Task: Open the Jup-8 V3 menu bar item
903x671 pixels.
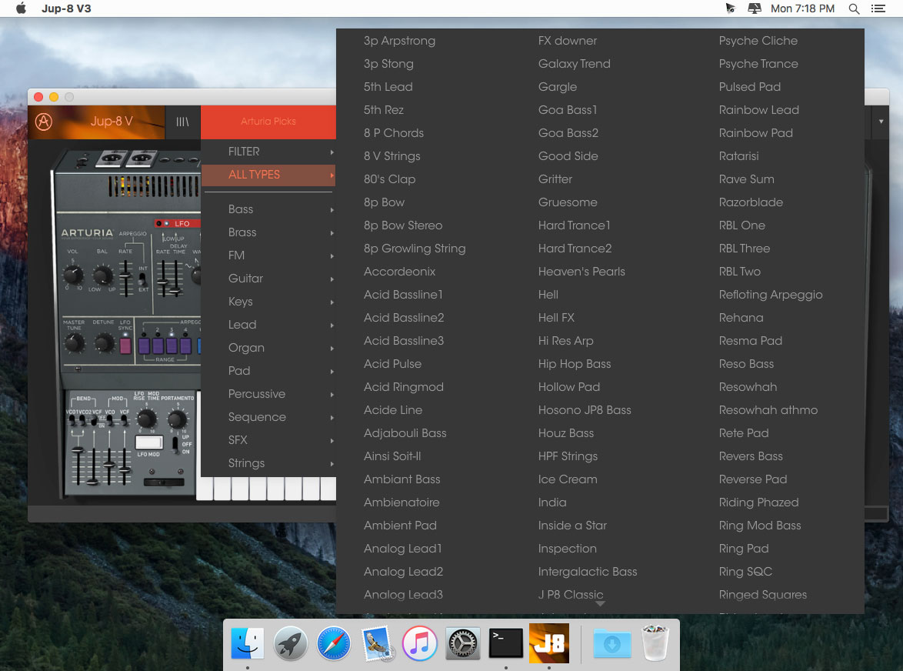Action: coord(66,8)
